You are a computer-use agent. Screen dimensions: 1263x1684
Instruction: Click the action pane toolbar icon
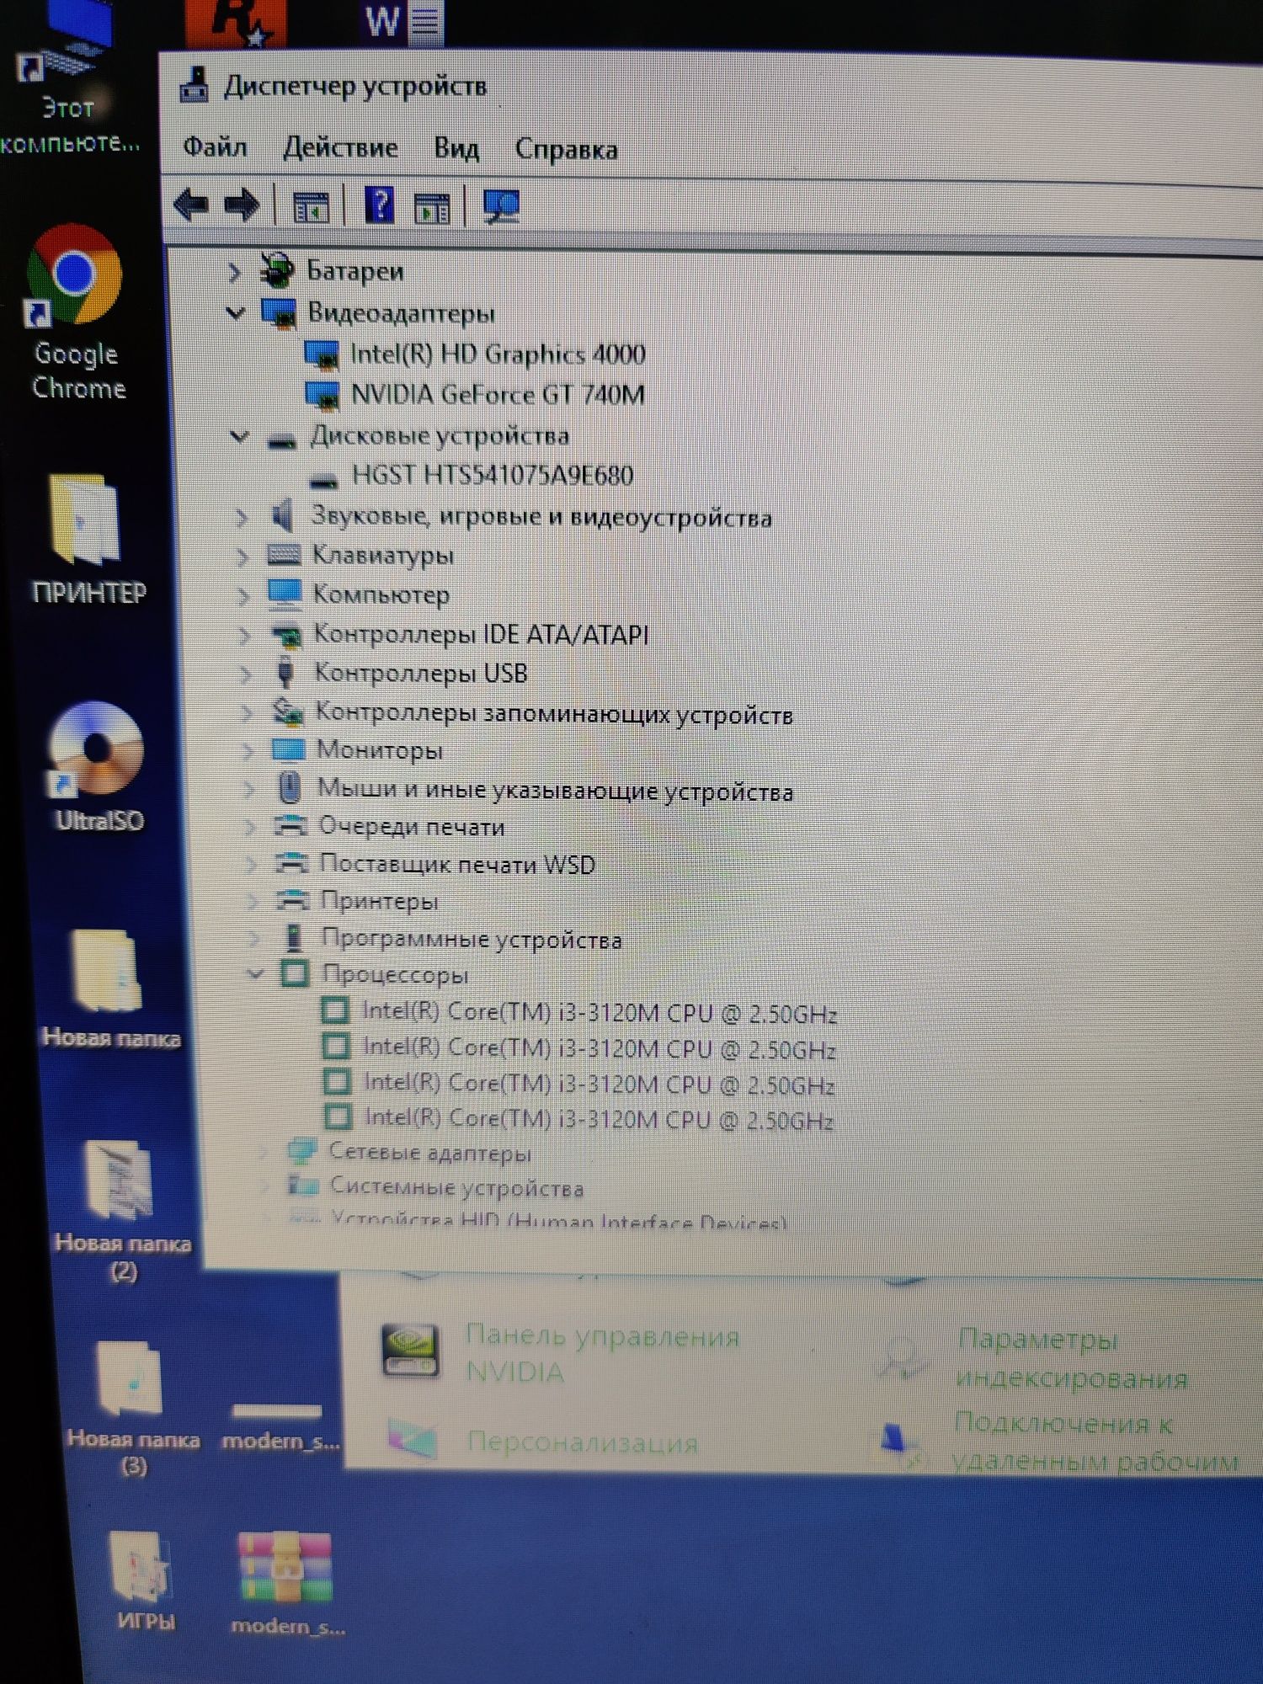coord(432,208)
